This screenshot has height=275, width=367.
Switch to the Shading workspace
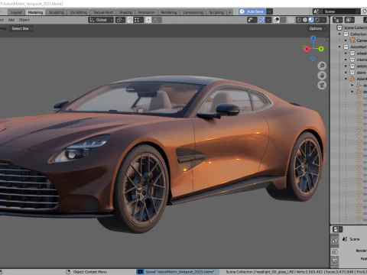pyautogui.click(x=125, y=12)
